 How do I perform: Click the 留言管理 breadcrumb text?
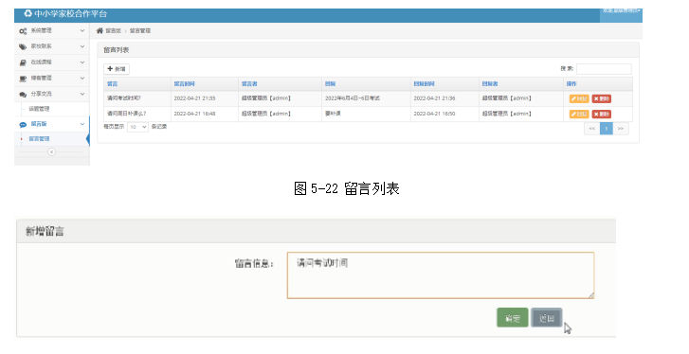140,30
